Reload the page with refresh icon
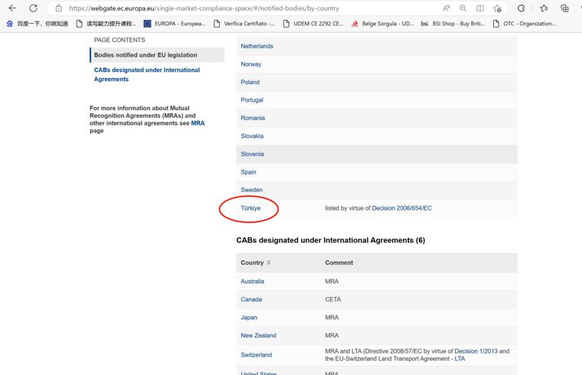This screenshot has height=375, width=582. point(34,8)
